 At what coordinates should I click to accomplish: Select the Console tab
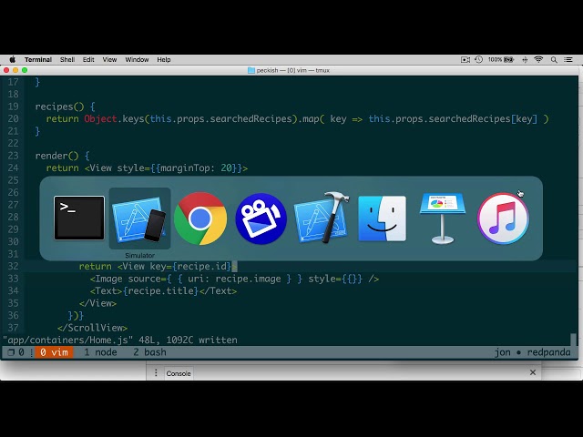pos(179,373)
